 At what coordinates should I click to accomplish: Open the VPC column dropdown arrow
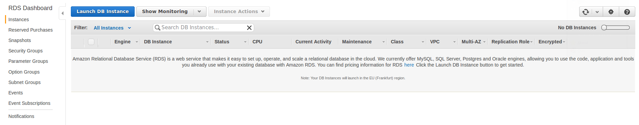click(454, 42)
